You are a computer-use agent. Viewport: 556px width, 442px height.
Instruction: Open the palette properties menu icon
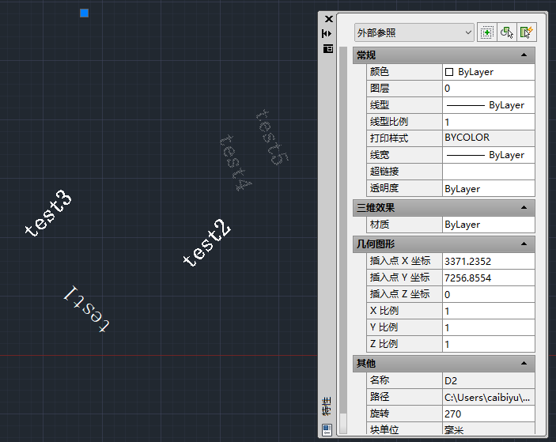click(x=328, y=48)
